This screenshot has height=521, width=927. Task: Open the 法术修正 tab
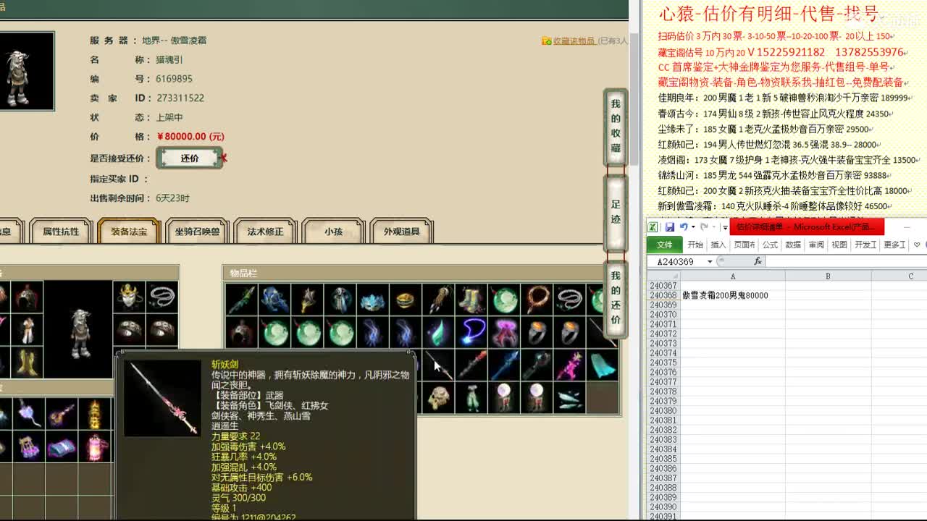(265, 232)
